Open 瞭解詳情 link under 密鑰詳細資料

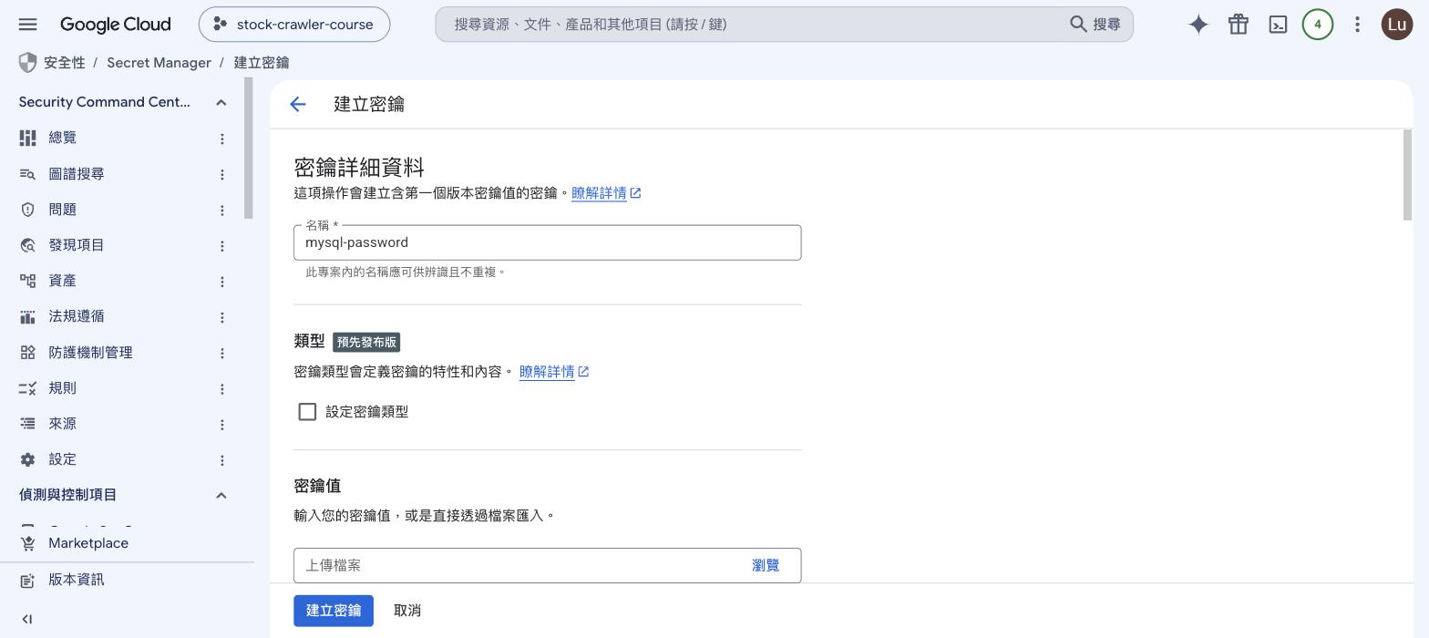pos(606,193)
